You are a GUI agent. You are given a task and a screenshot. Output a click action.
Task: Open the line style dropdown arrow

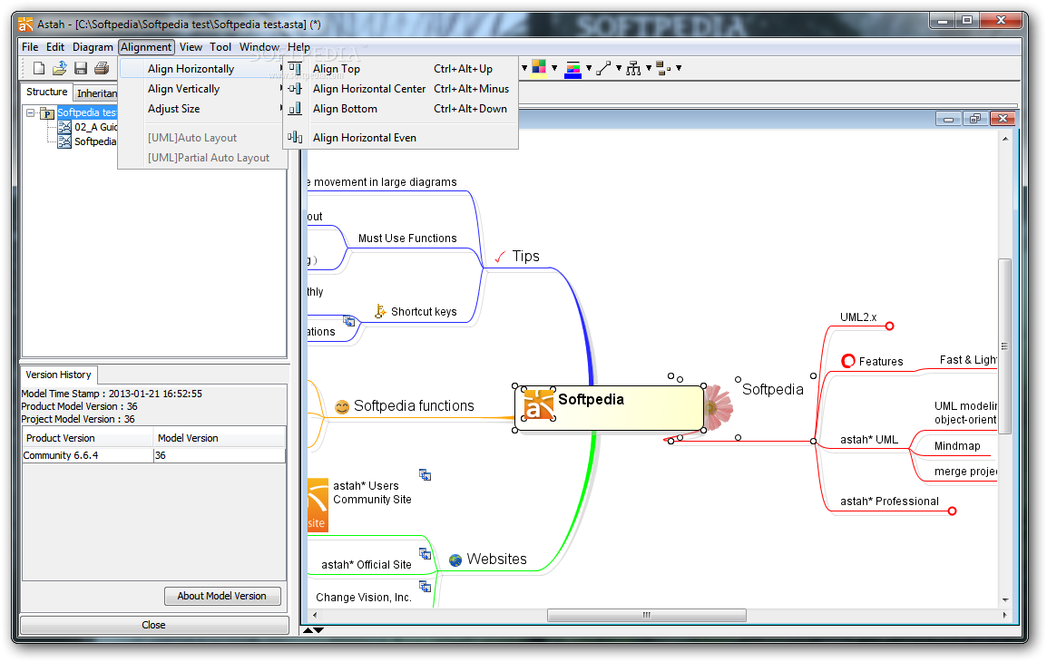(x=619, y=68)
